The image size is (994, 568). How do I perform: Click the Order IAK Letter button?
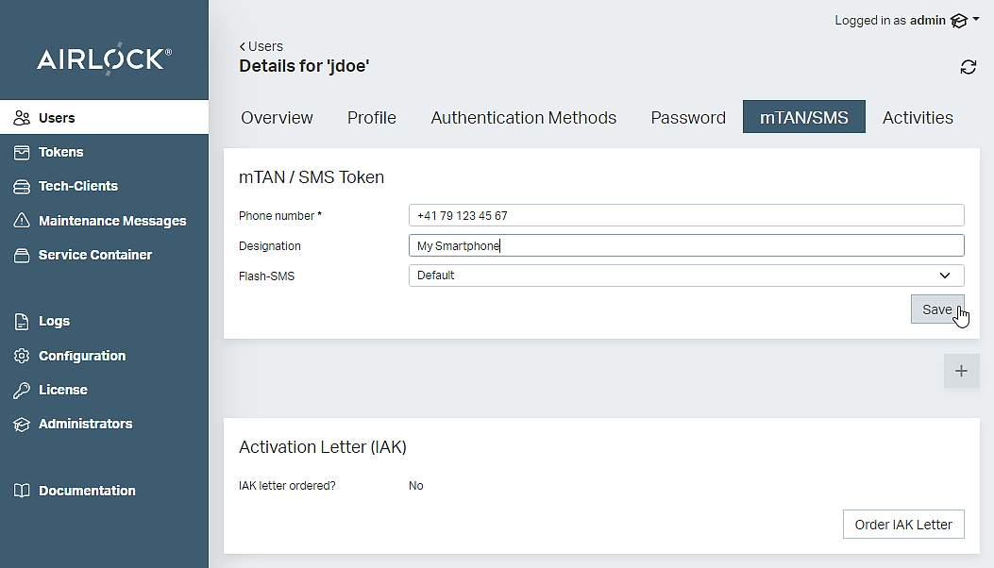(x=902, y=525)
